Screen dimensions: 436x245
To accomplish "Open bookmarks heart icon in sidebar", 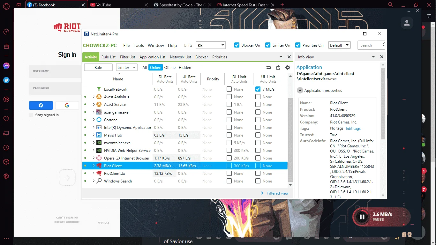I will tap(6, 119).
